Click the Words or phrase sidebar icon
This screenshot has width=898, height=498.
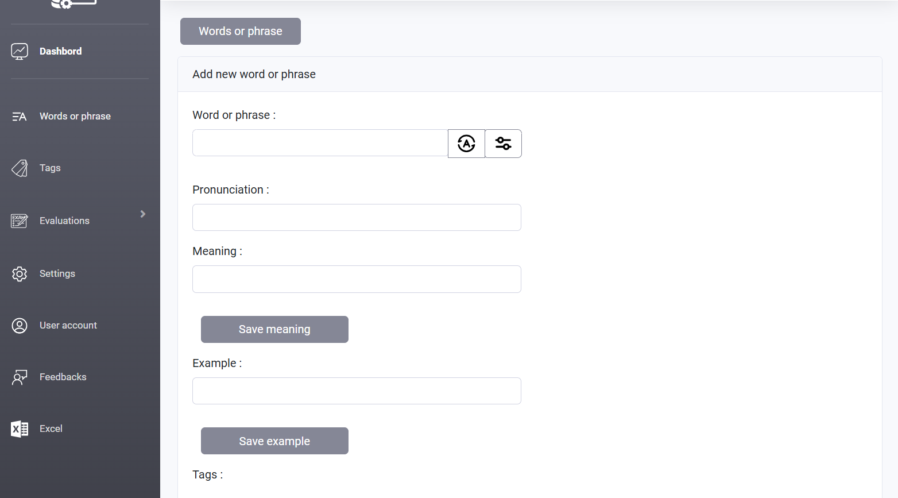[20, 117]
